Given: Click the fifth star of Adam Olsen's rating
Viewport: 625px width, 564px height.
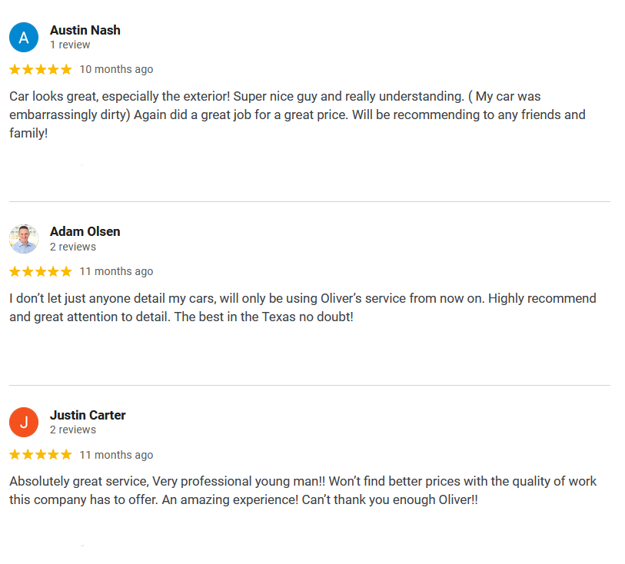Looking at the screenshot, I should pyautogui.click(x=66, y=272).
